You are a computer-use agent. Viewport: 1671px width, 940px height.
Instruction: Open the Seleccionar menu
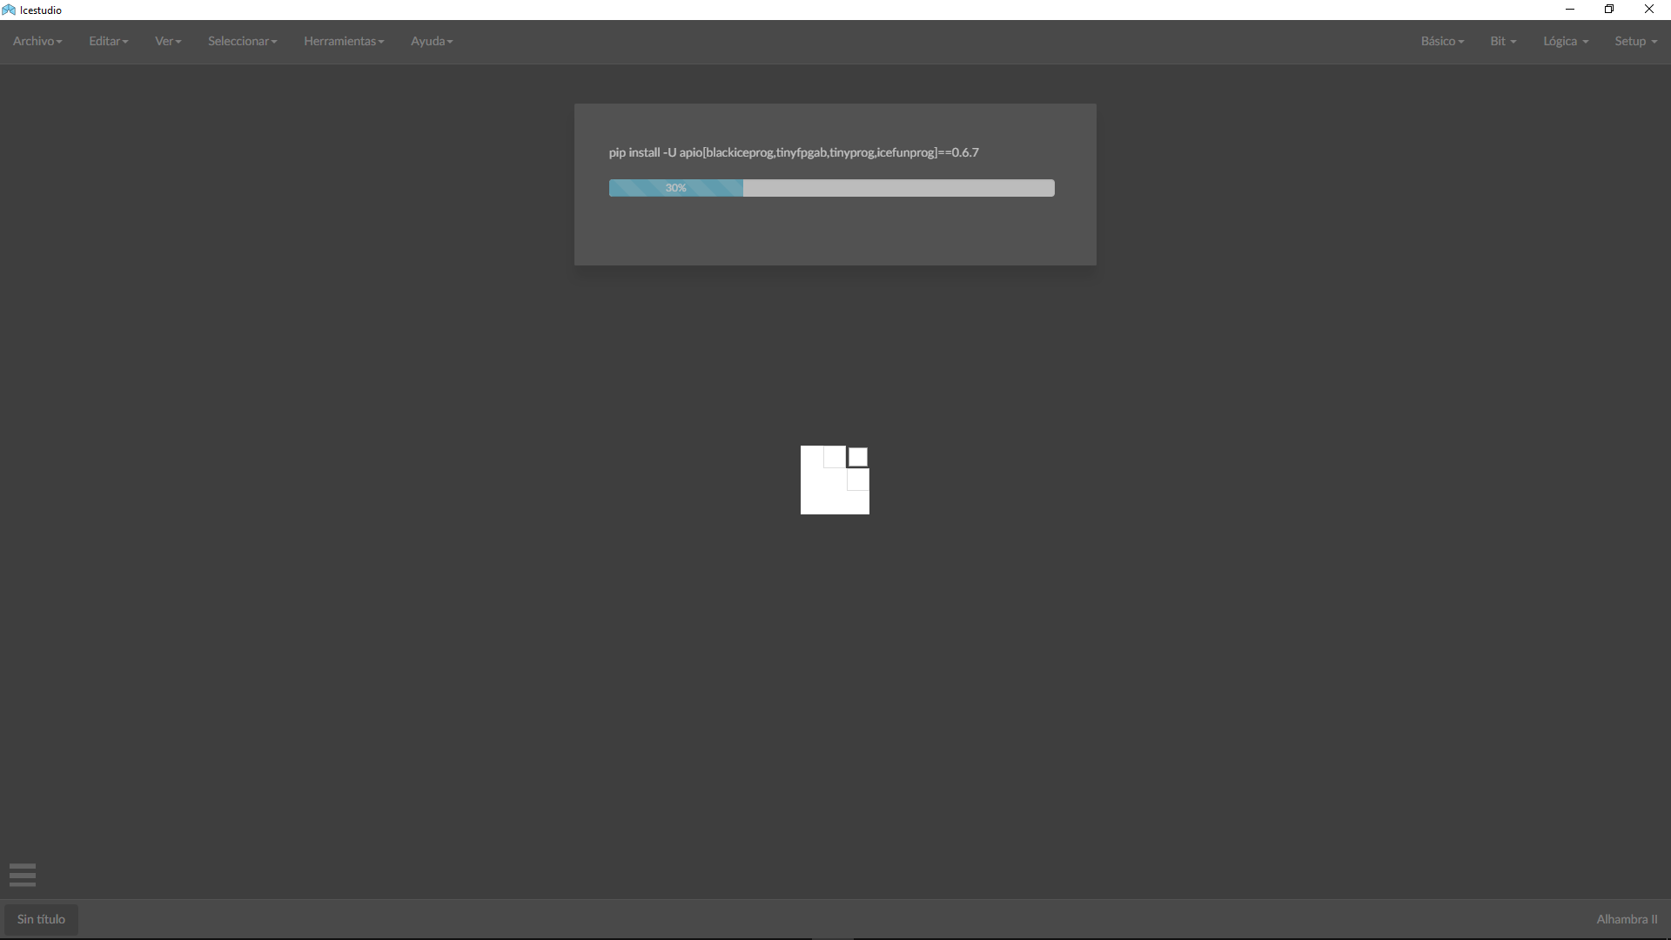pyautogui.click(x=242, y=41)
